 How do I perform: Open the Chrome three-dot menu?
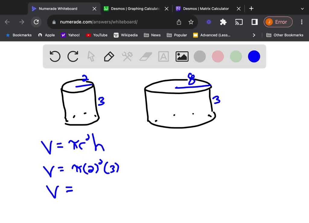(301, 22)
